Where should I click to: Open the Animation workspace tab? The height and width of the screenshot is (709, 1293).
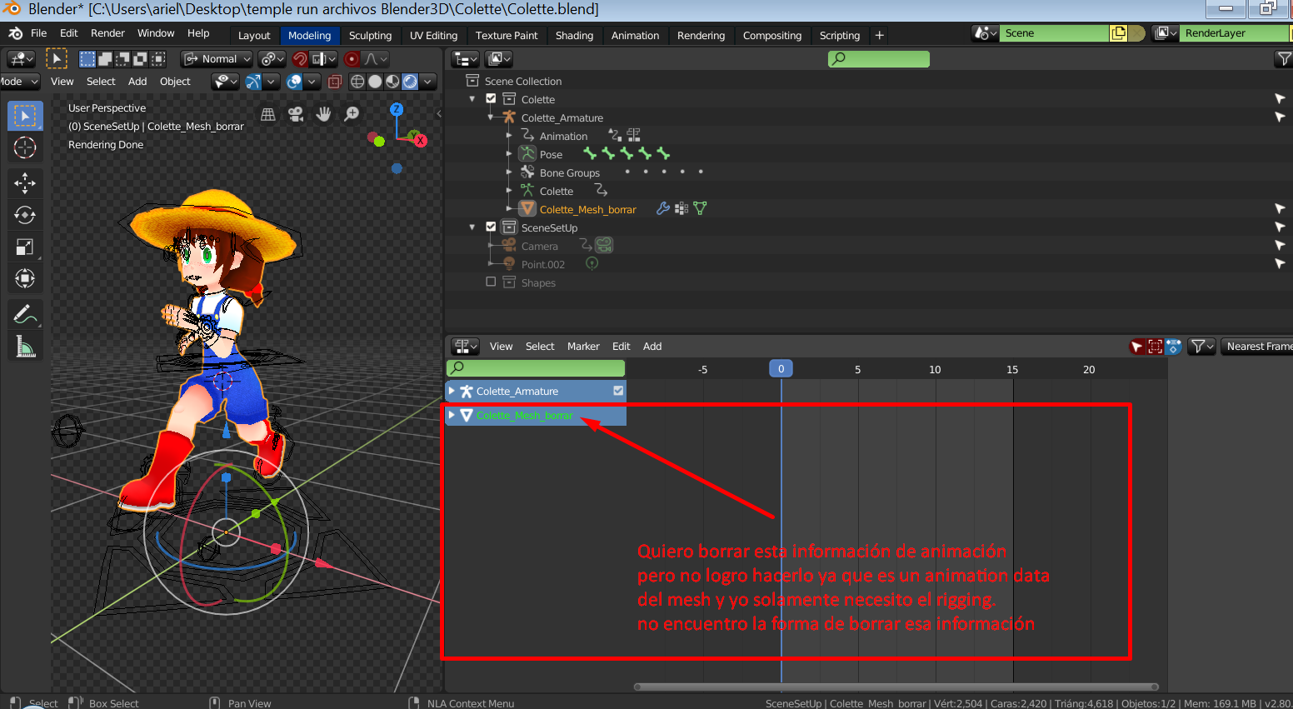click(635, 35)
